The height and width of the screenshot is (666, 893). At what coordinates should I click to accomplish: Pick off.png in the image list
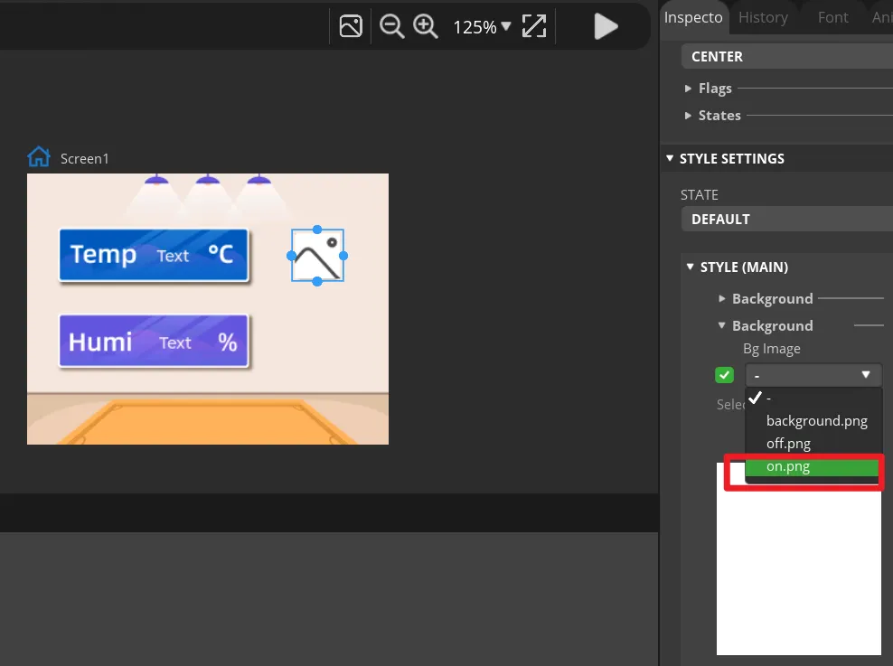788,444
